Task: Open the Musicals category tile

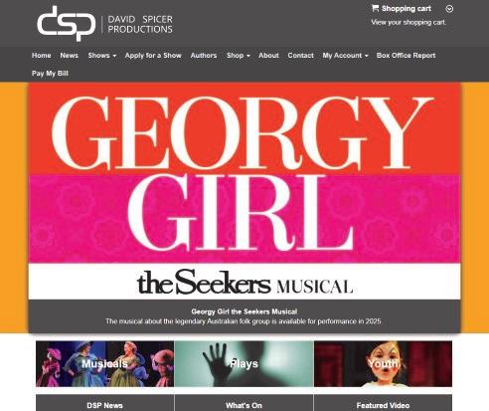Action: pyautogui.click(x=104, y=364)
